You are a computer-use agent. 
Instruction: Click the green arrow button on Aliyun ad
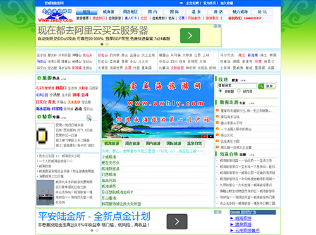pyautogui.click(x=190, y=35)
